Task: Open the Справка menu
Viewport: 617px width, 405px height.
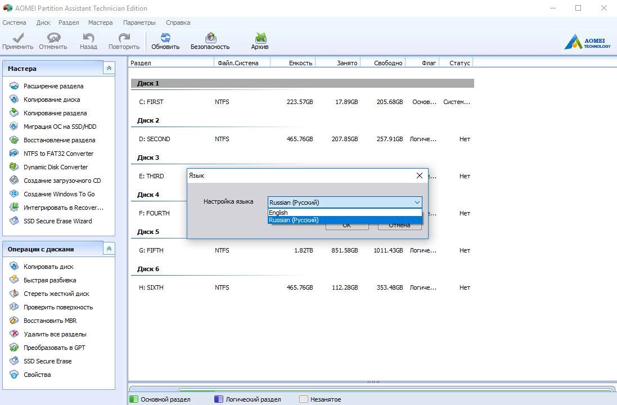Action: click(x=178, y=22)
